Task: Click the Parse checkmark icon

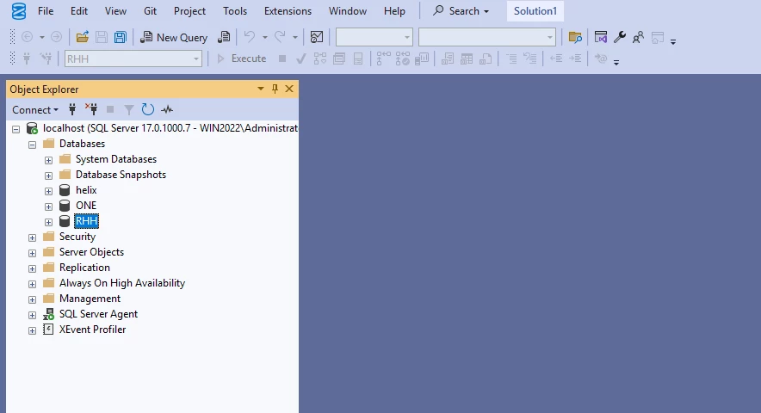Action: [301, 59]
